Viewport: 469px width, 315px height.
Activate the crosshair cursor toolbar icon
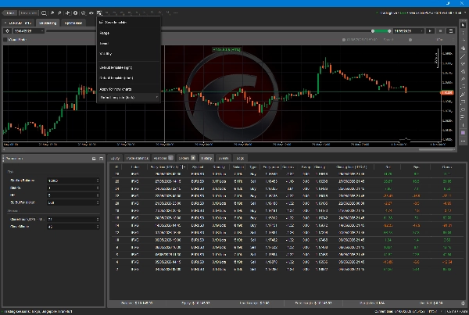coord(67,13)
